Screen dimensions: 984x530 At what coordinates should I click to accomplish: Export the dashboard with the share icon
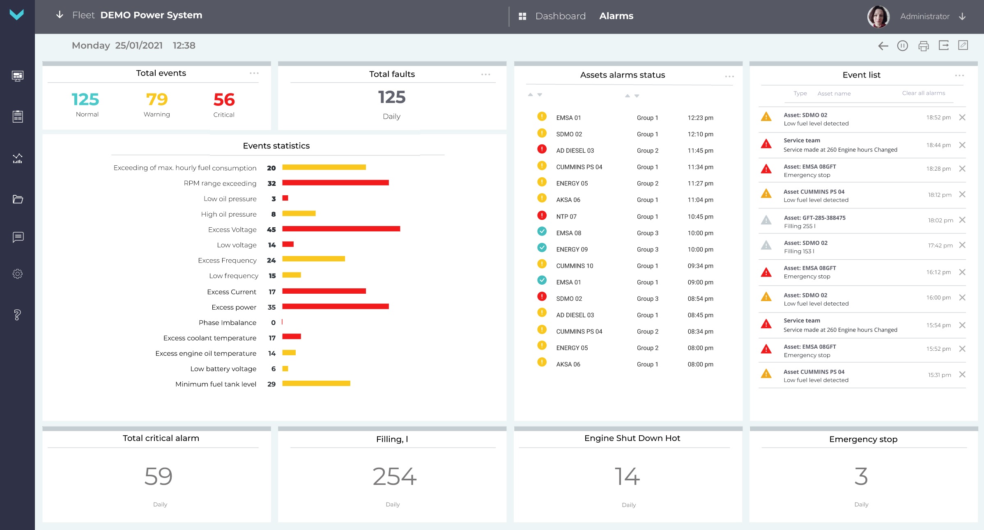tap(944, 46)
